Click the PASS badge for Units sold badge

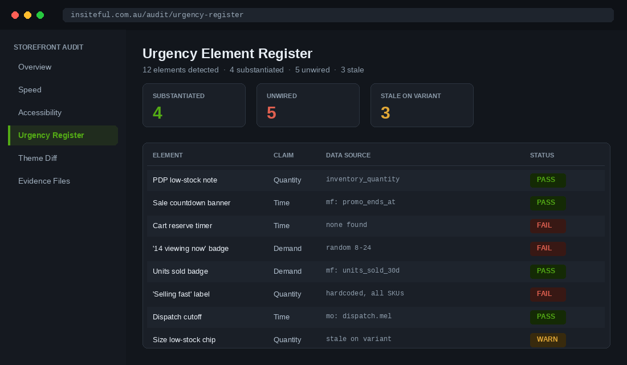coord(548,271)
